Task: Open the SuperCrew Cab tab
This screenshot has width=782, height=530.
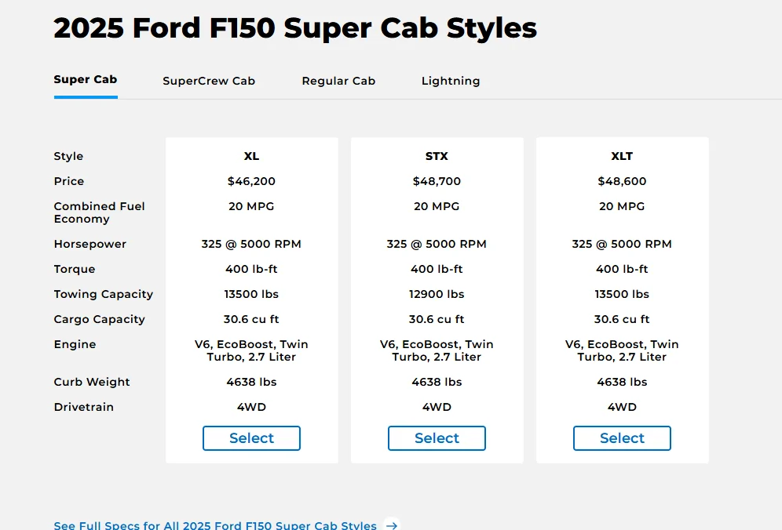Action: pyautogui.click(x=209, y=81)
